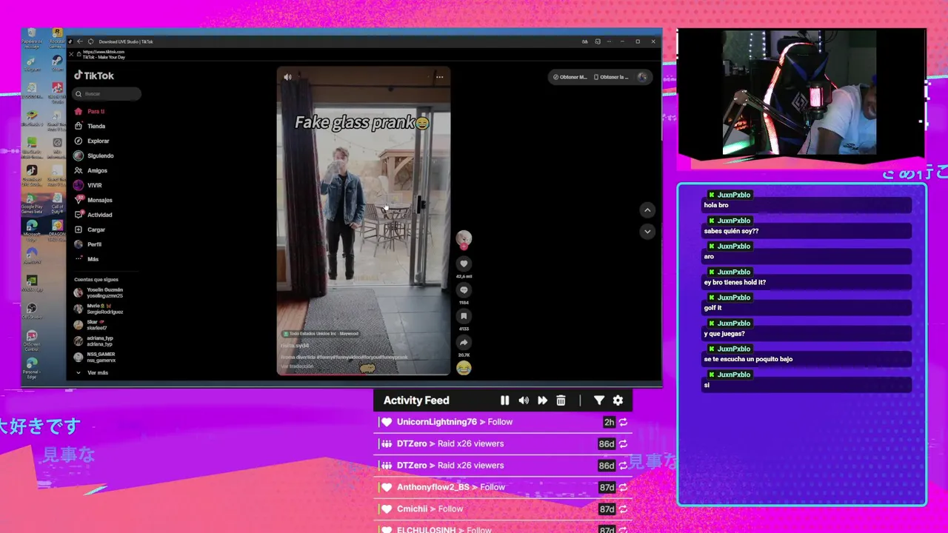Bookmark the Fake glass prank video
Image resolution: width=948 pixels, height=533 pixels.
click(464, 316)
